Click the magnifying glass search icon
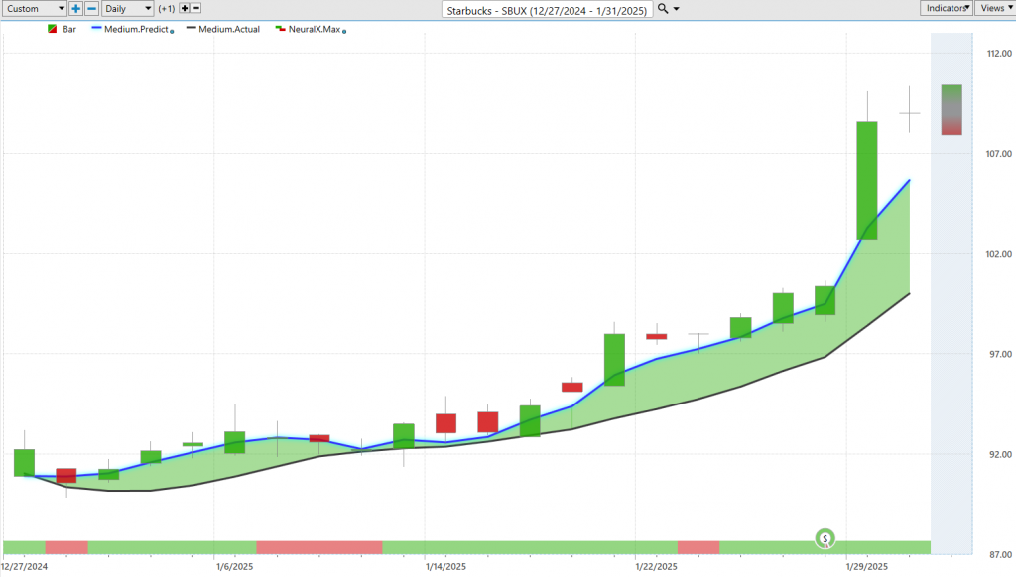The height and width of the screenshot is (577, 1016). (x=662, y=8)
